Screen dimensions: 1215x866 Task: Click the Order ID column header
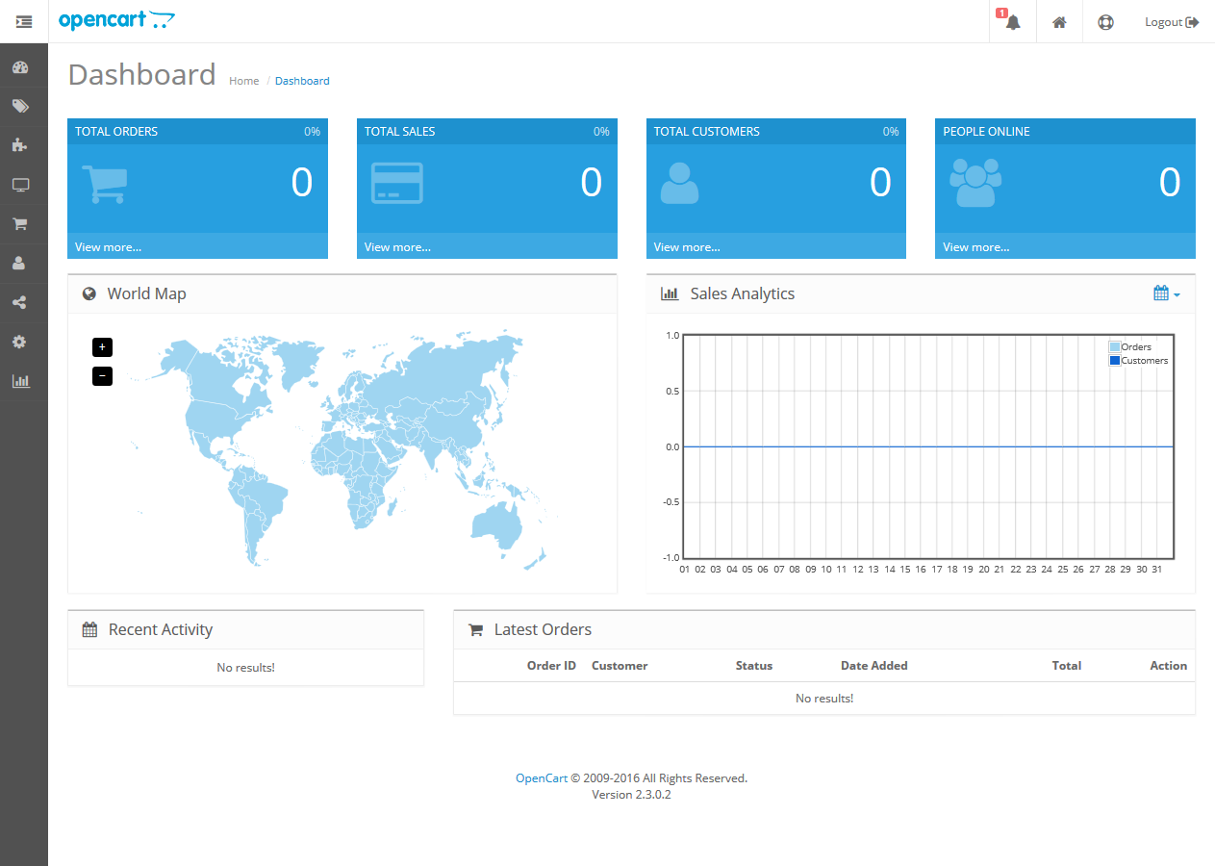tap(551, 666)
